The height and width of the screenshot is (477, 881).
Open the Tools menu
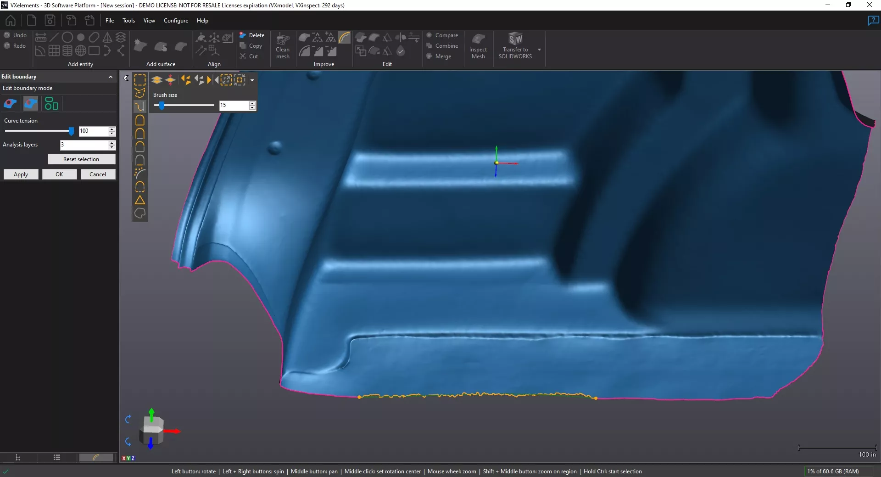[128, 21]
